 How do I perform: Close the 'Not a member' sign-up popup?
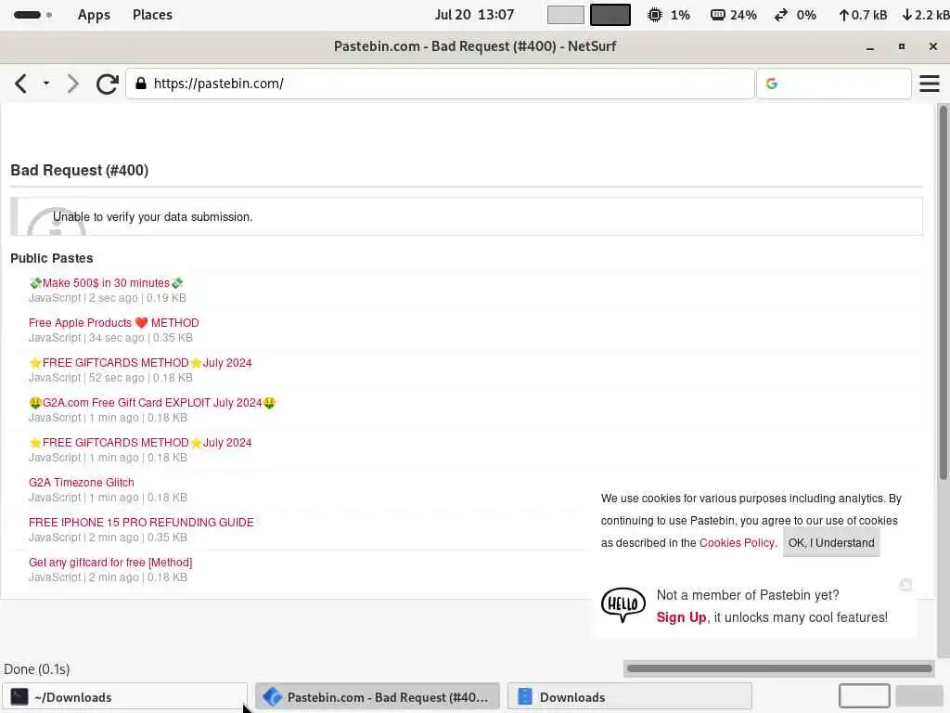(905, 585)
